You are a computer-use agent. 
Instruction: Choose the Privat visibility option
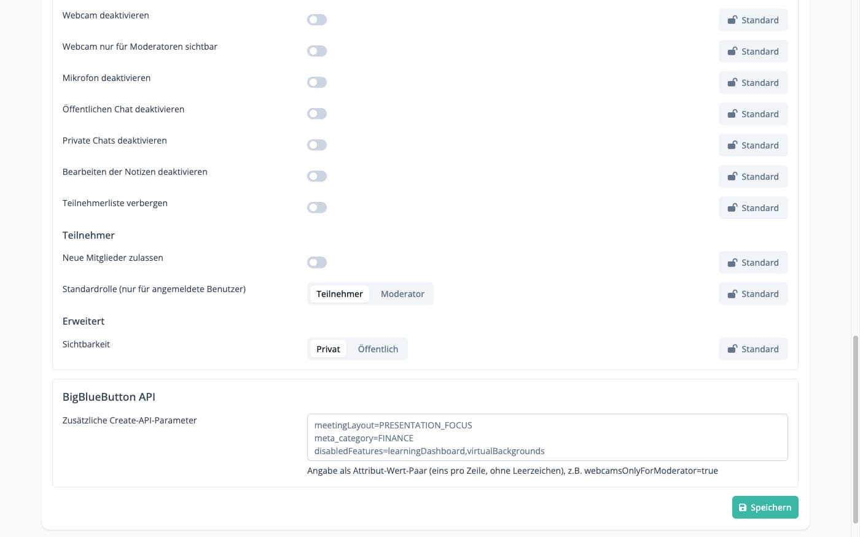point(328,349)
